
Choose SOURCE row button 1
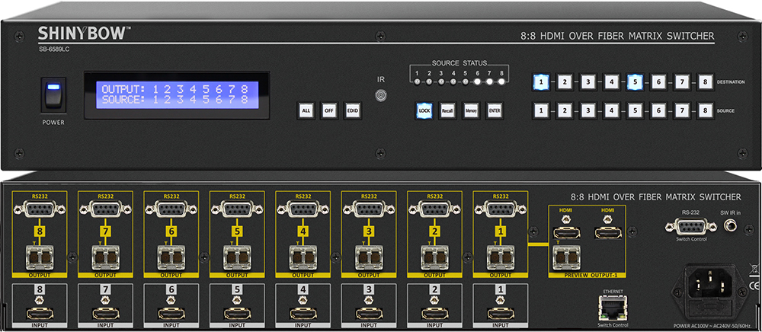coord(541,110)
